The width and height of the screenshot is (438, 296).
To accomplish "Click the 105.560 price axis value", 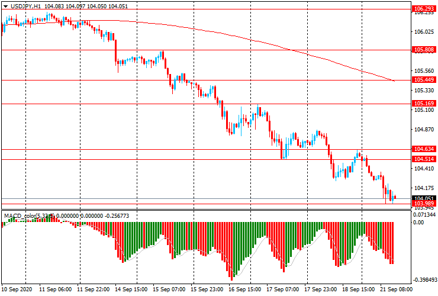I will point(424,71).
